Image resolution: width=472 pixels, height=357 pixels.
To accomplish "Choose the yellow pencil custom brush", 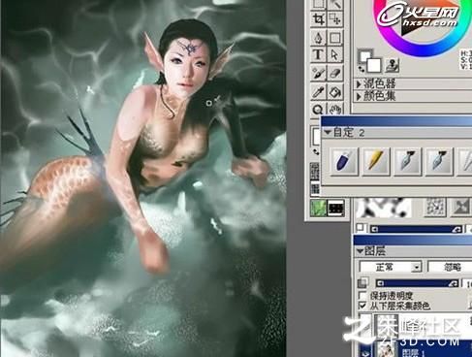I will click(375, 161).
